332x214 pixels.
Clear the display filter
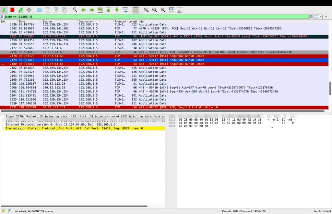[x=311, y=17]
